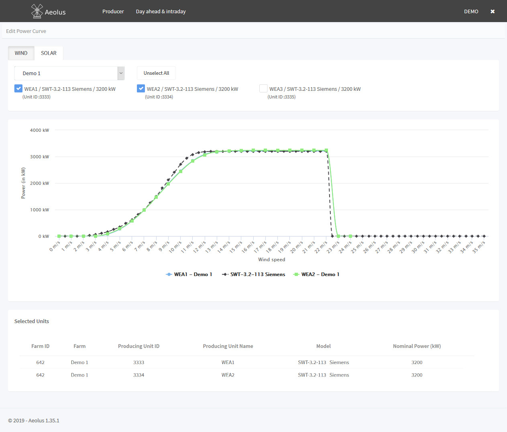507x432 pixels.
Task: Select unit ID cell 3334
Action: (x=139, y=375)
